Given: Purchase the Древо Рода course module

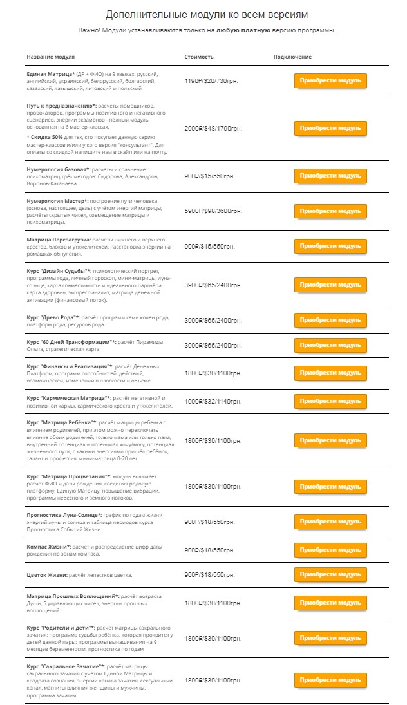Looking at the screenshot, I should pyautogui.click(x=330, y=320).
